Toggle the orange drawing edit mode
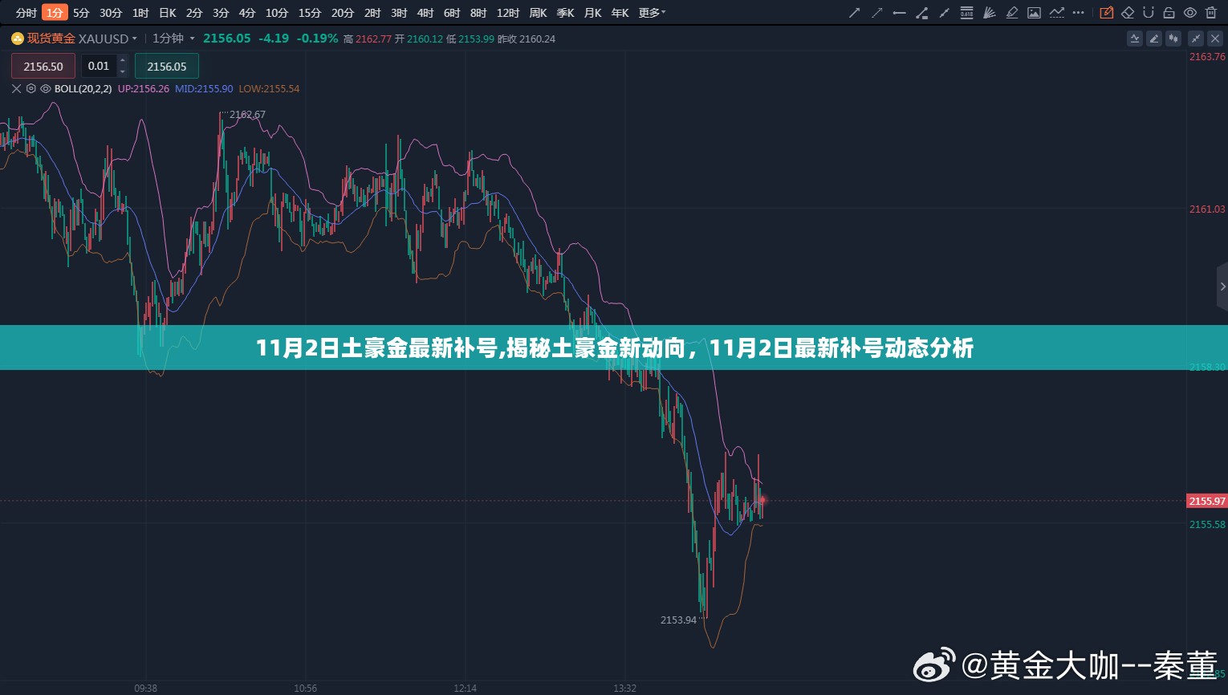1228x695 pixels. 1107,13
